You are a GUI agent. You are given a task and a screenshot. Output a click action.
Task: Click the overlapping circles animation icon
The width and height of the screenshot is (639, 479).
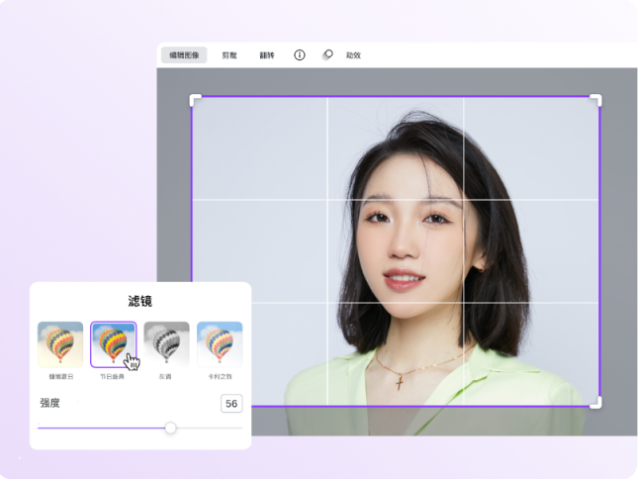[327, 55]
